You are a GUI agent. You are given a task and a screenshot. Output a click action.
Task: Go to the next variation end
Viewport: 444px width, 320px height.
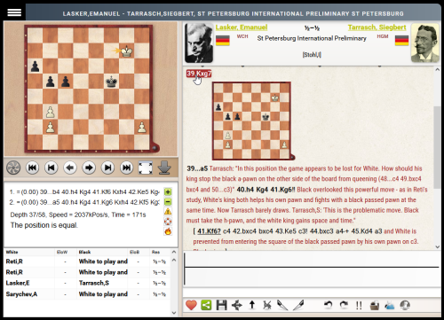point(107,168)
